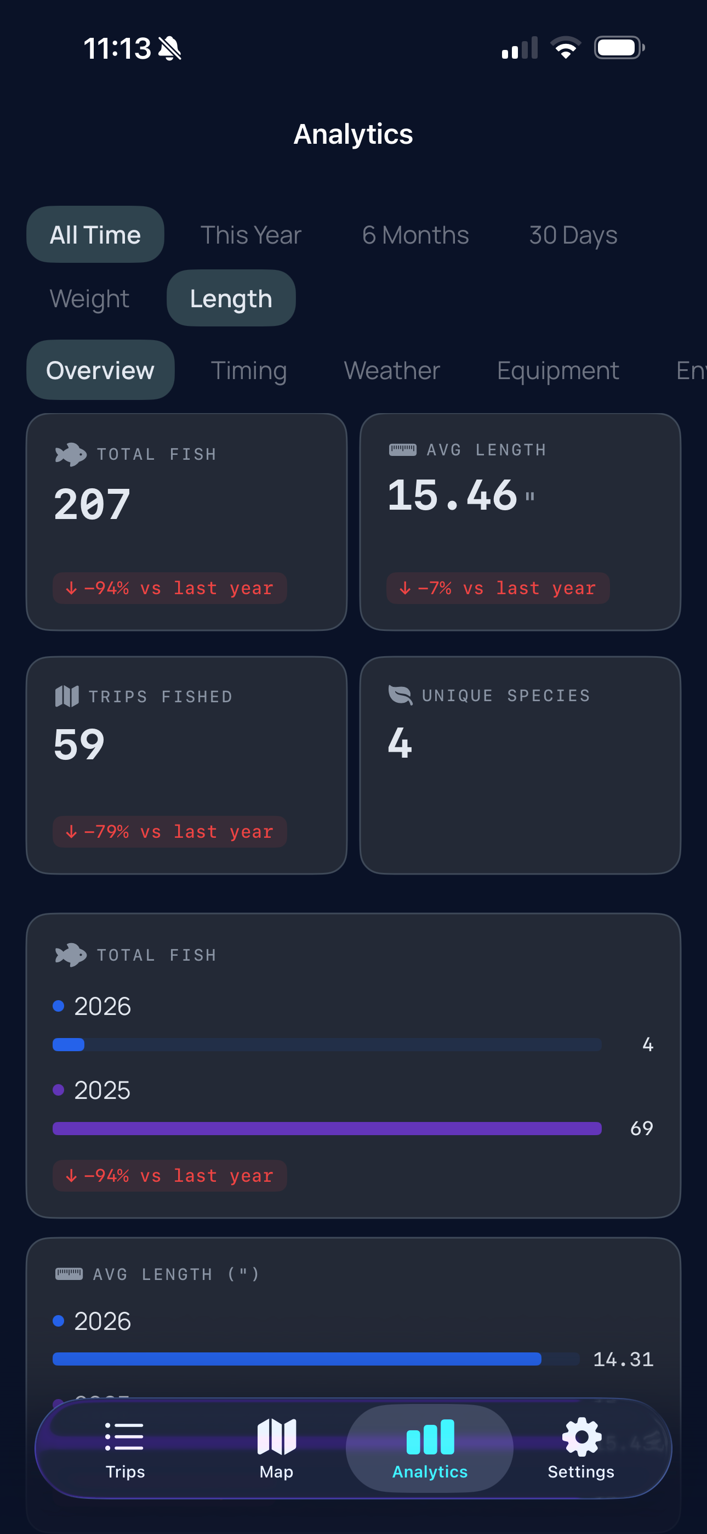Open the Trips list icon

point(124,1436)
